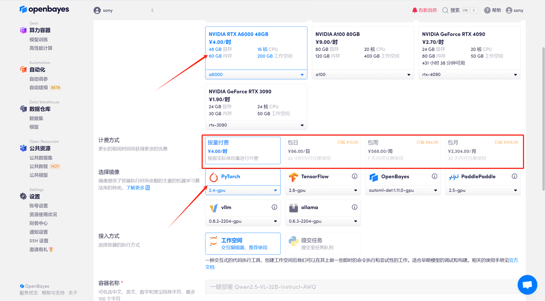Open ollama 0.6.3-2204-gpu version dropdown
This screenshot has width=545, height=301.
[x=323, y=221]
